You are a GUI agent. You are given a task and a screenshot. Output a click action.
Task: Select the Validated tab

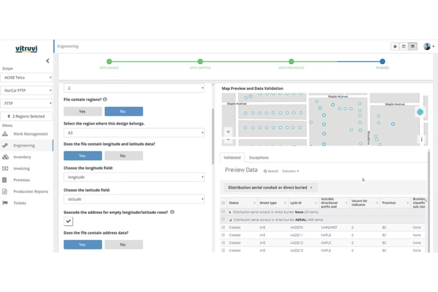pyautogui.click(x=232, y=157)
